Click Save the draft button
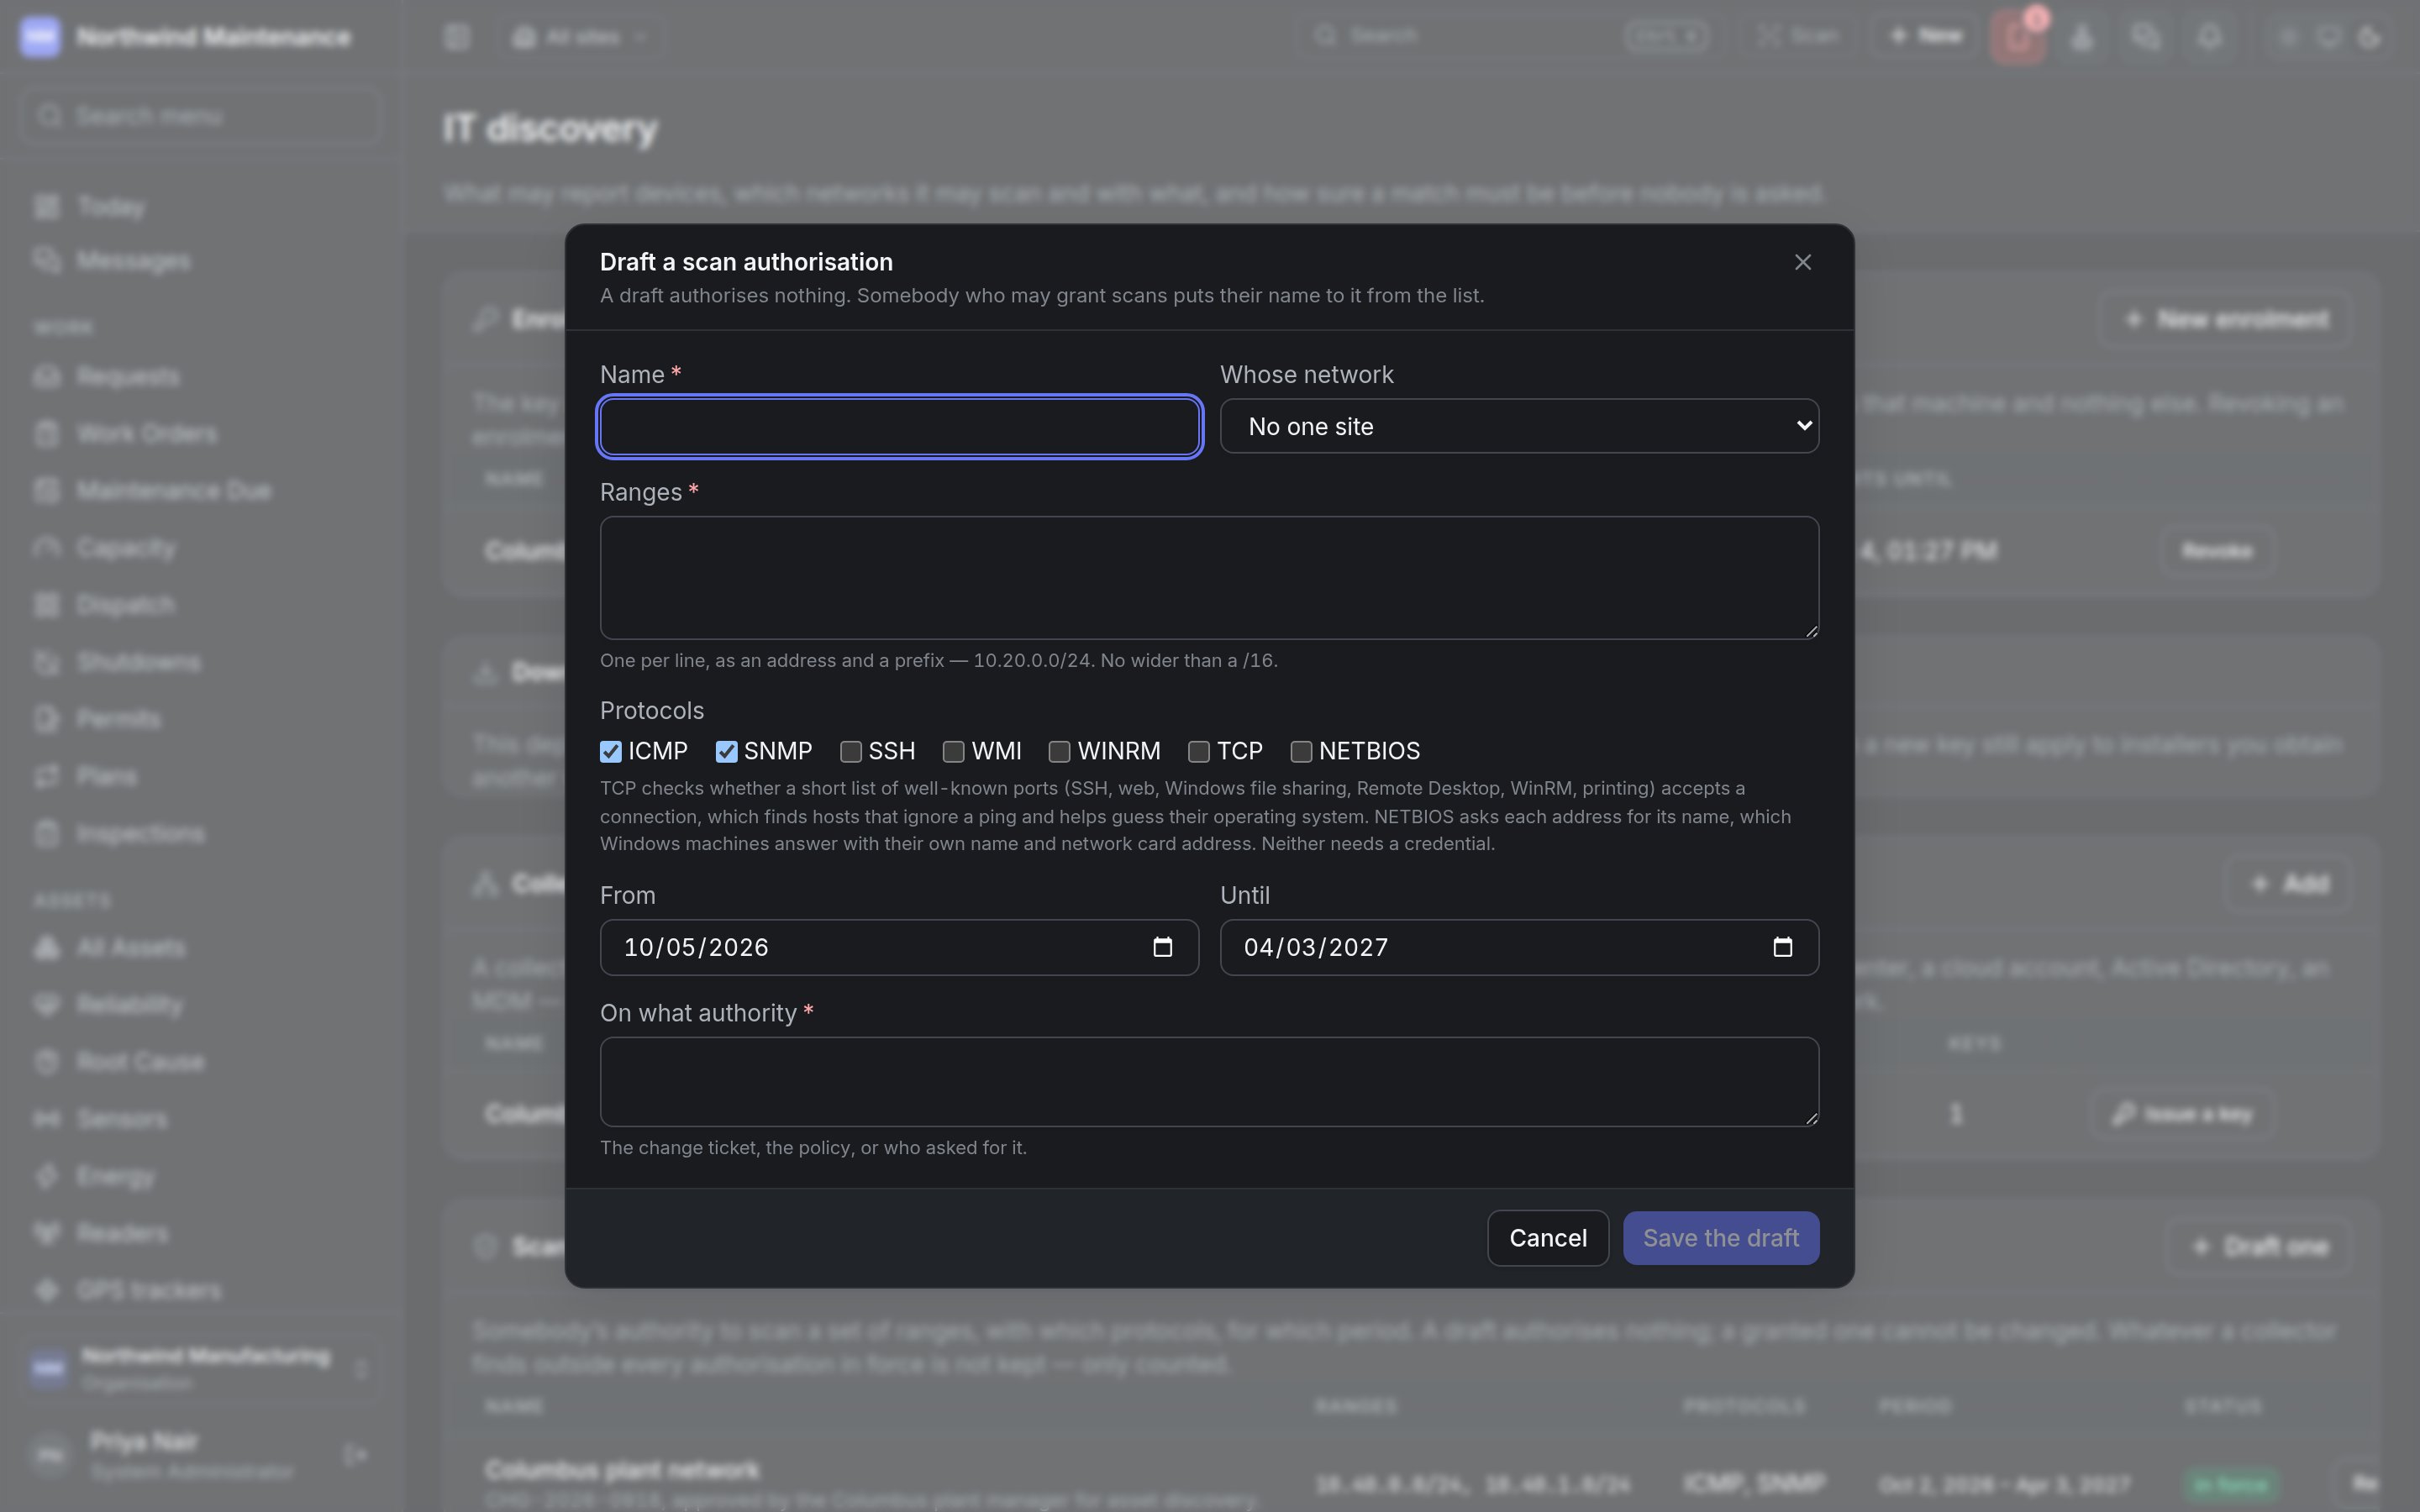Image resolution: width=2420 pixels, height=1512 pixels. coord(1720,1238)
